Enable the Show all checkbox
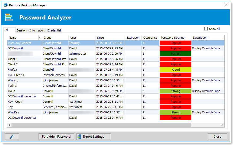 click(x=206, y=29)
